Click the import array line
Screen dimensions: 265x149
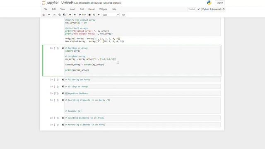(73, 51)
